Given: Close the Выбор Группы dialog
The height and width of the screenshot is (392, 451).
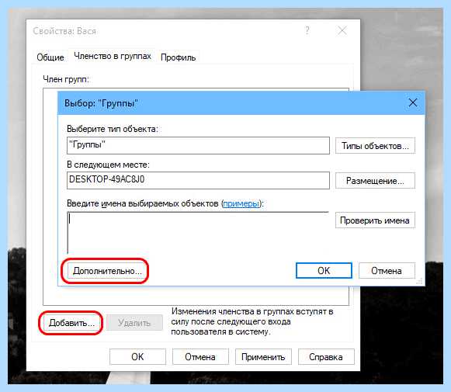Looking at the screenshot, I should tap(413, 102).
